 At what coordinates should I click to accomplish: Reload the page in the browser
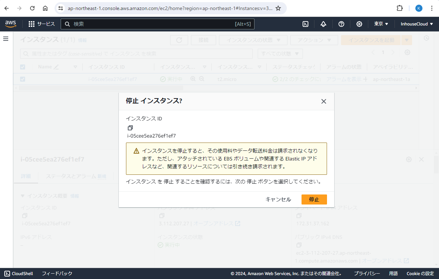[32, 8]
